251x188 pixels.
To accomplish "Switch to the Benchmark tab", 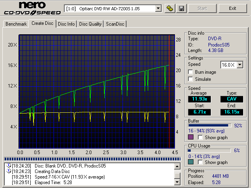I will point(16,24).
